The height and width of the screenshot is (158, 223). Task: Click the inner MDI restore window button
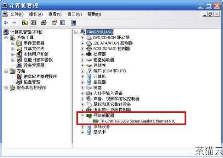(x=210, y=14)
